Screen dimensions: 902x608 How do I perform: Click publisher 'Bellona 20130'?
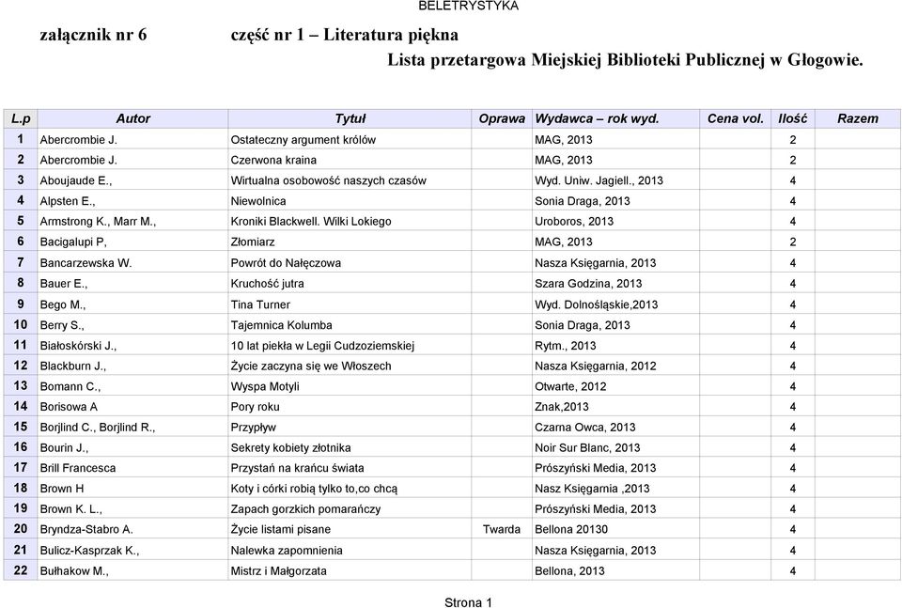[x=571, y=529]
